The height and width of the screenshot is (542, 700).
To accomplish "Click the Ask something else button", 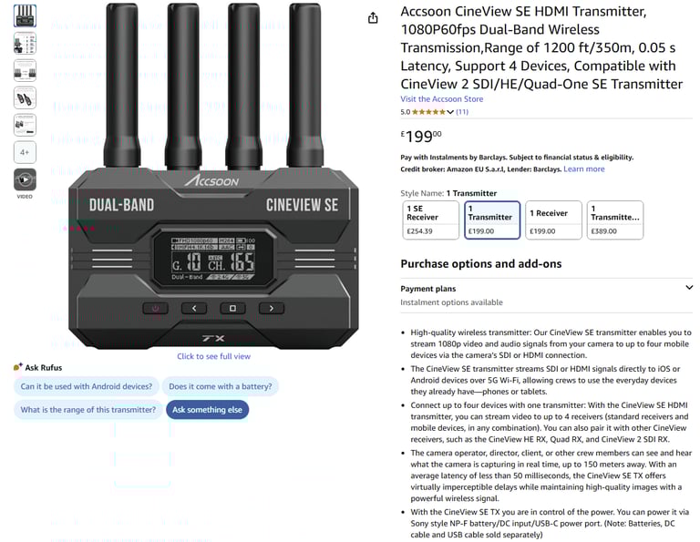I will coord(207,410).
